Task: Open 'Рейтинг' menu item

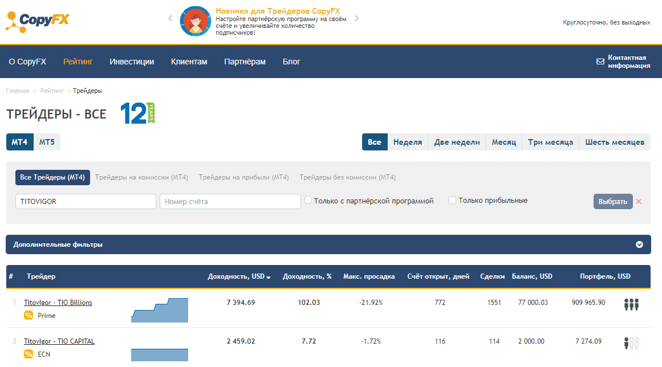Action: [78, 62]
